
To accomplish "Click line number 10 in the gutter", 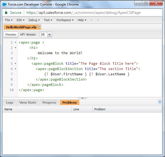I will (12, 90).
